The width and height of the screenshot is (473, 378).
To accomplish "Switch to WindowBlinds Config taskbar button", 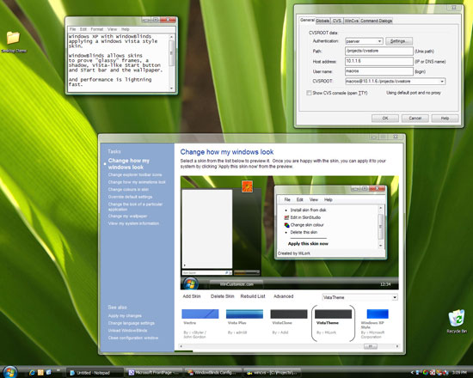I will pyautogui.click(x=213, y=373).
